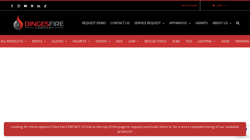The image size is (250, 140).
Task: Open the My Account link
Action: (x=189, y=6)
